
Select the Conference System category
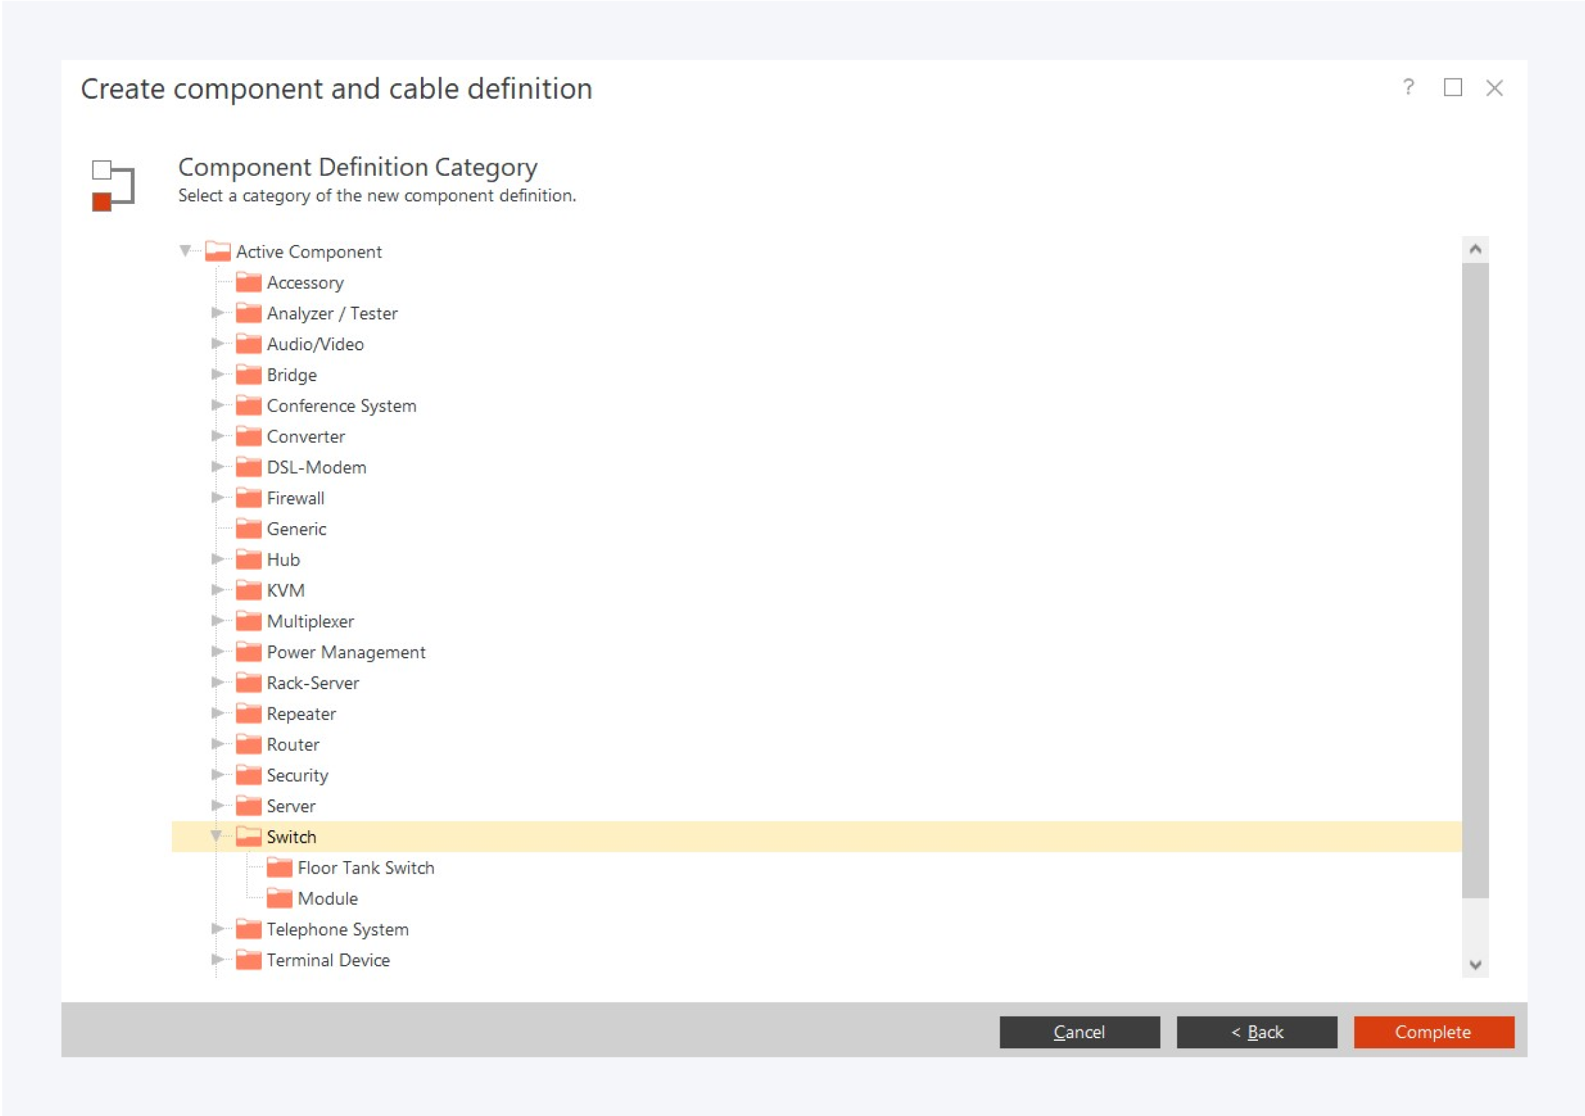point(341,406)
